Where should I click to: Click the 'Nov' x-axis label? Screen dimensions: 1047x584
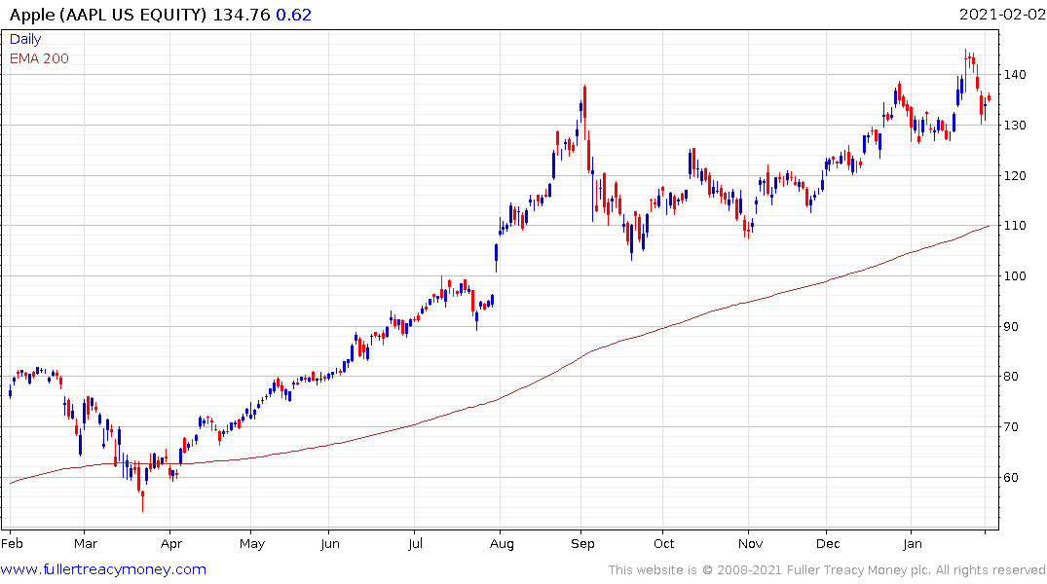[751, 543]
